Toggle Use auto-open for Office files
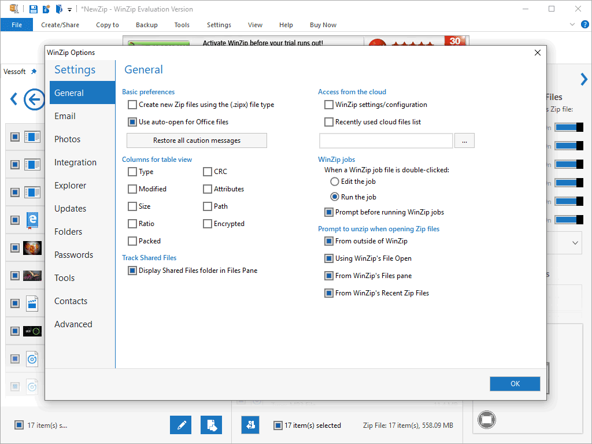The width and height of the screenshot is (592, 444). pyautogui.click(x=132, y=122)
